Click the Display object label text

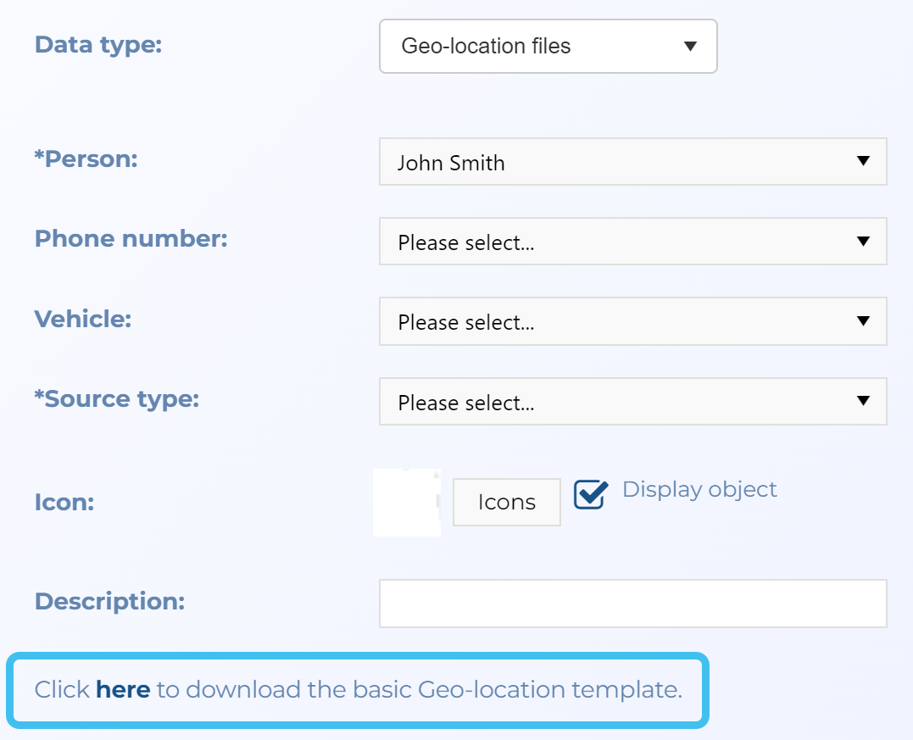pyautogui.click(x=699, y=490)
